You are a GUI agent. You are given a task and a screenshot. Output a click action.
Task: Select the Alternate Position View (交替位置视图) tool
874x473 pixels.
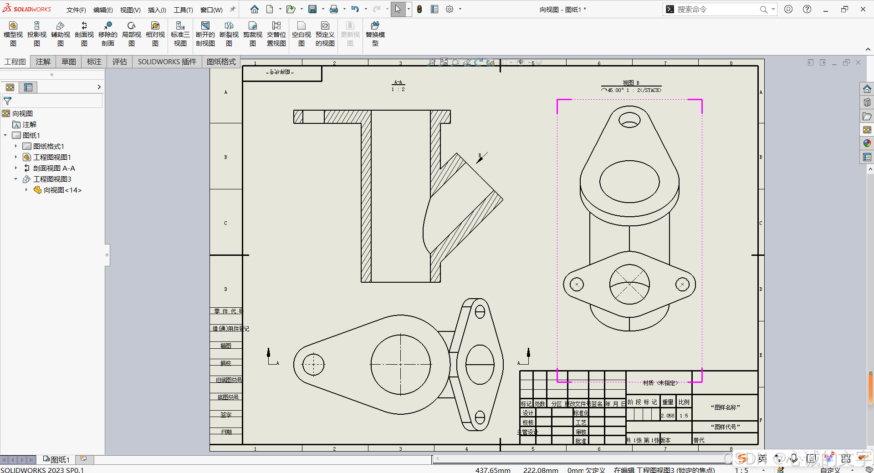pyautogui.click(x=276, y=34)
